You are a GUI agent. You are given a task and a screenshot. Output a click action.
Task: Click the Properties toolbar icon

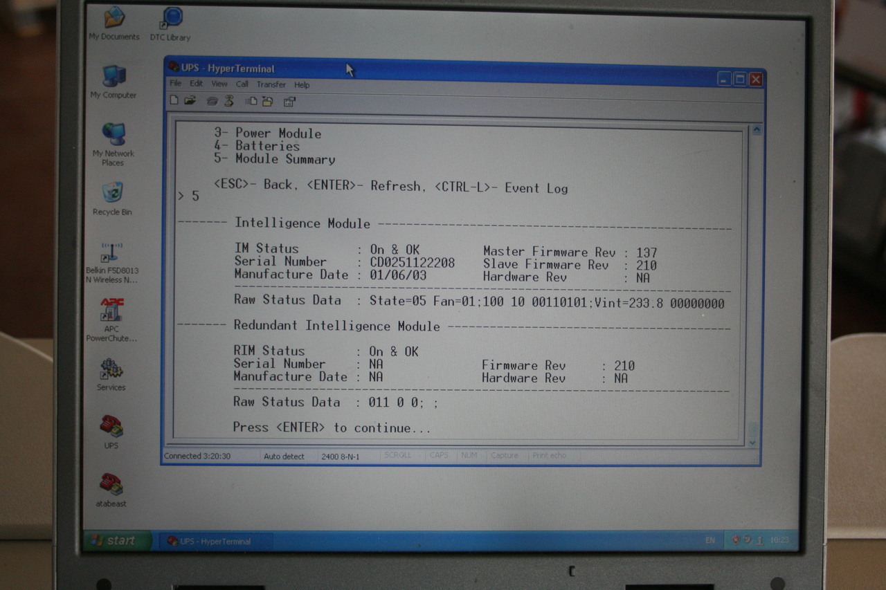pyautogui.click(x=289, y=102)
